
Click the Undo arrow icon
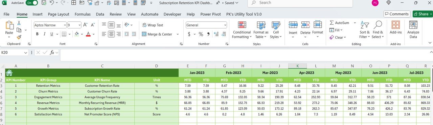[x=52, y=3]
